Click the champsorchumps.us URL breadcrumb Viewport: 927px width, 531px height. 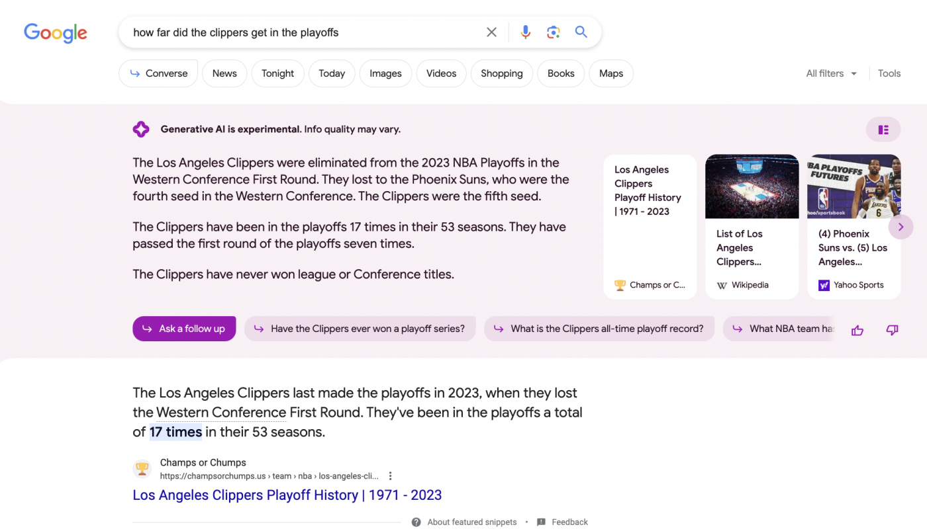coord(269,476)
